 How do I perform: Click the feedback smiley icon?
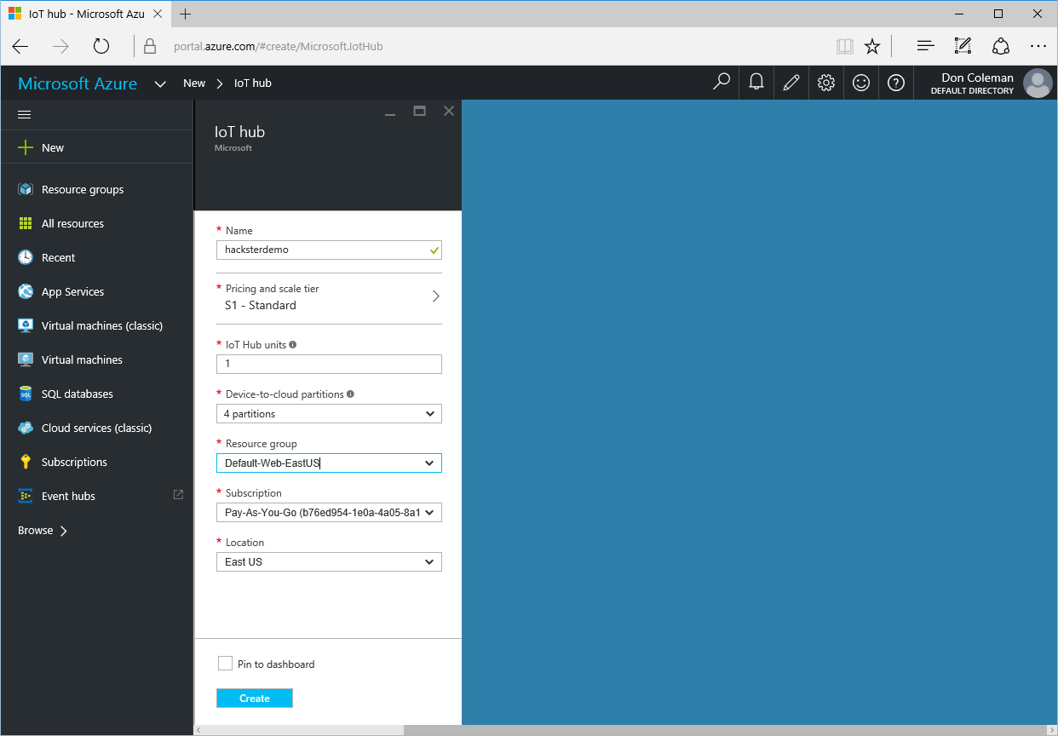click(x=861, y=83)
